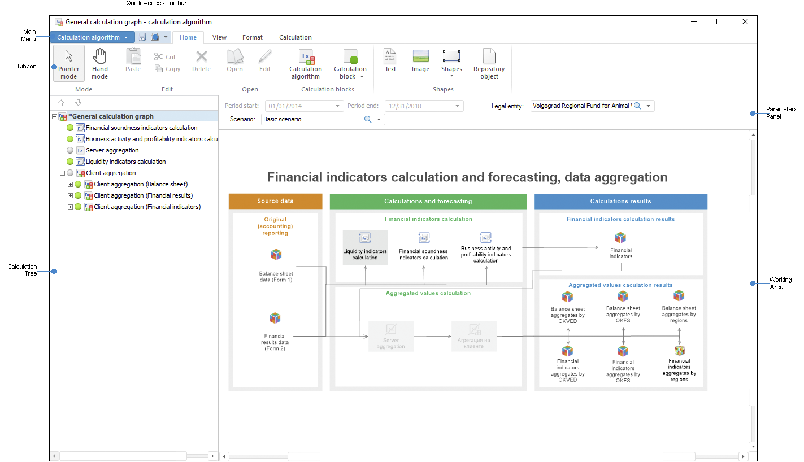This screenshot has height=462, width=804.
Task: Collapse the Client aggregation tree node
Action: click(x=62, y=173)
